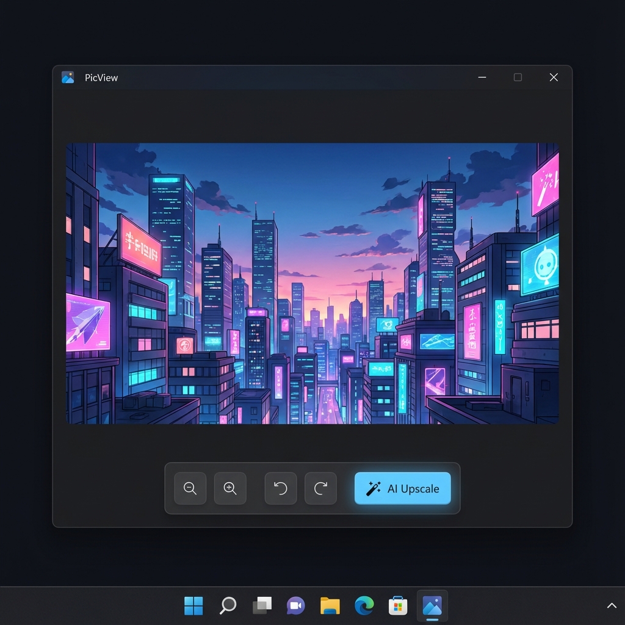Open Windows Search from the taskbar
Screen dimensions: 625x625
point(227,605)
